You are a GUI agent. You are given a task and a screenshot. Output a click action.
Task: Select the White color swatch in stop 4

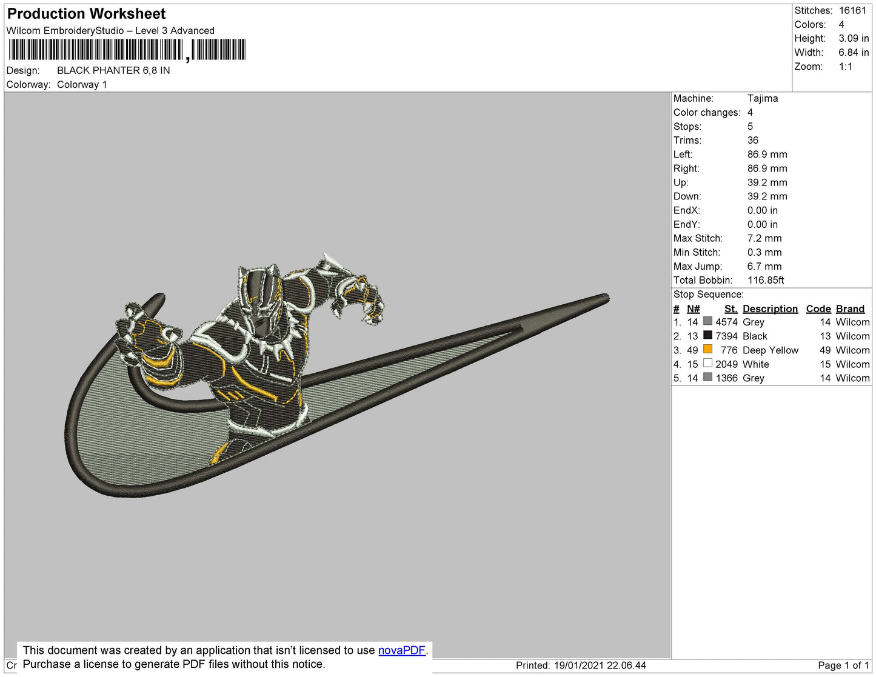coord(707,363)
